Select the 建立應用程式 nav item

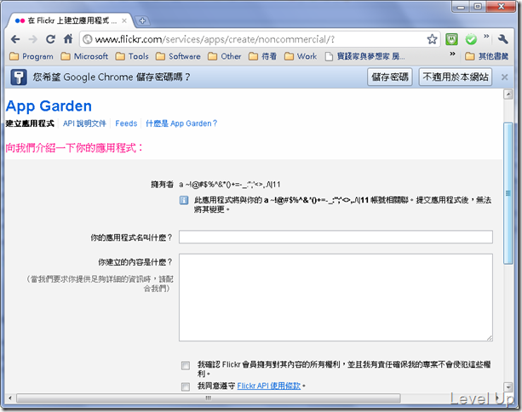[x=30, y=123]
